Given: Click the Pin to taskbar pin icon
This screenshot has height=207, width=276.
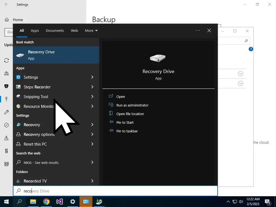Looking at the screenshot, I should pos(111,130).
